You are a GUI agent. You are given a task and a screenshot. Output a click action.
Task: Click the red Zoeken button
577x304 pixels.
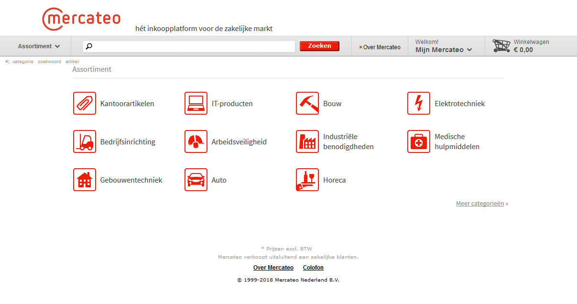click(319, 46)
